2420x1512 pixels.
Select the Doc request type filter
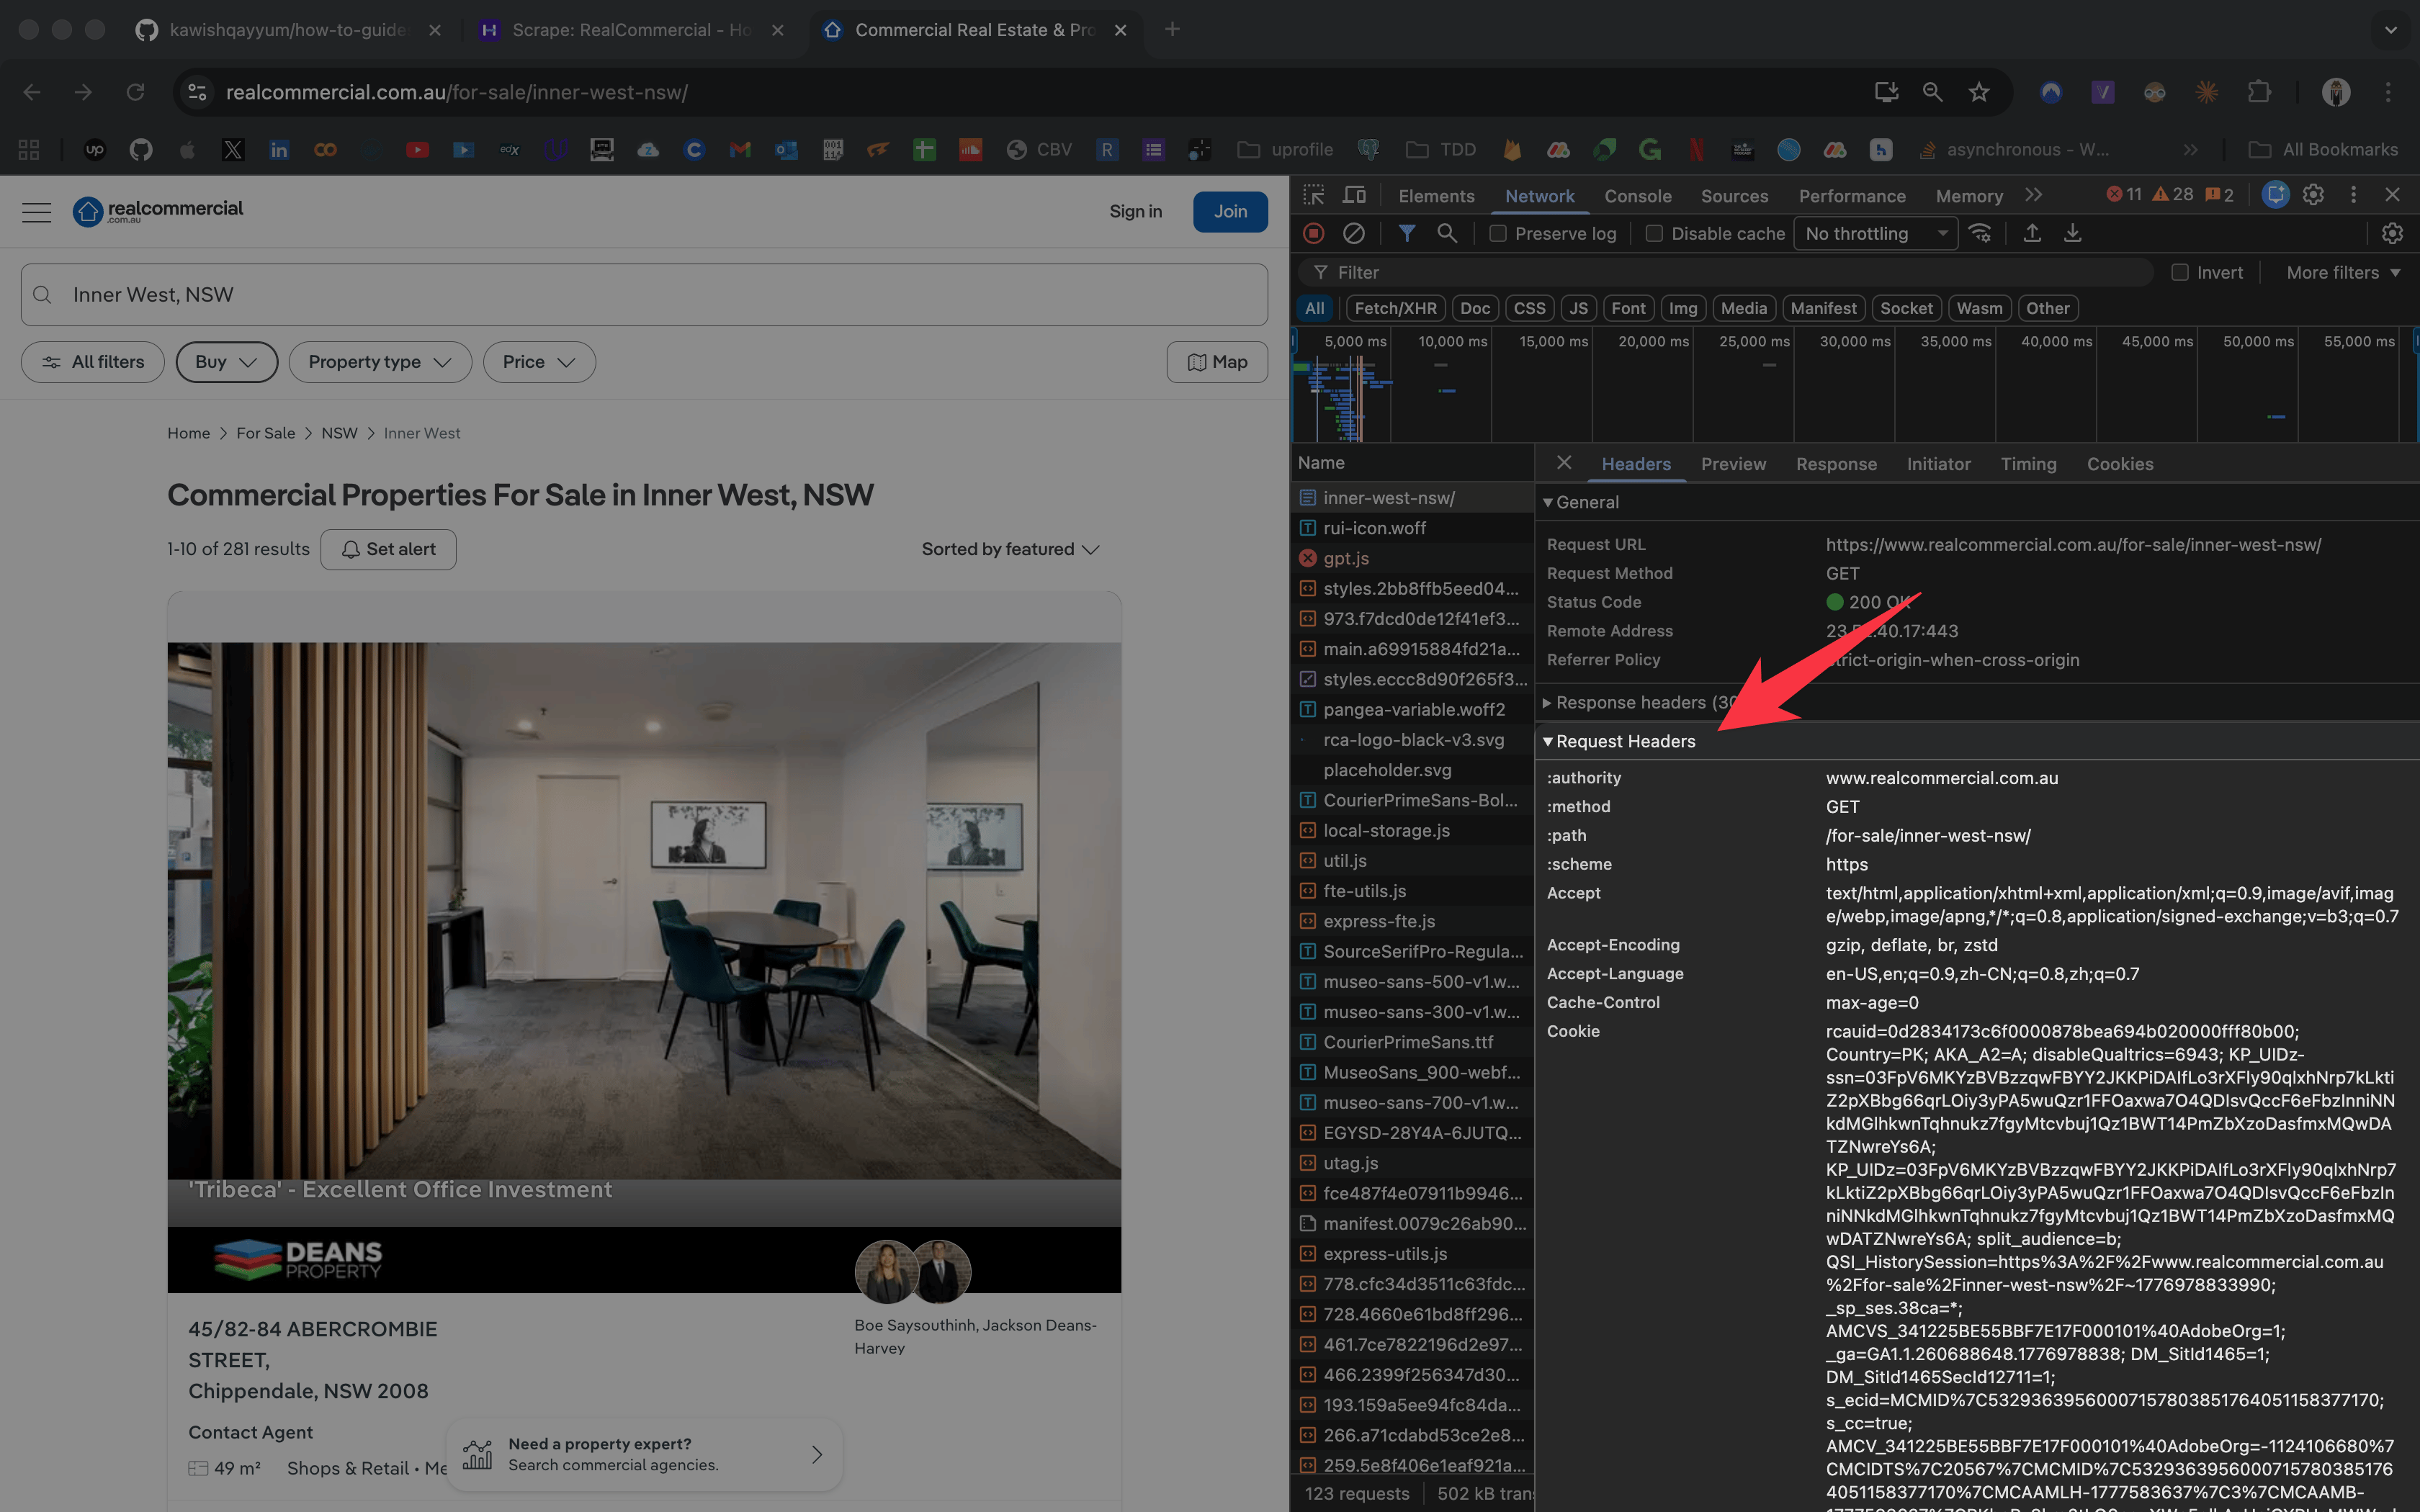click(x=1475, y=308)
